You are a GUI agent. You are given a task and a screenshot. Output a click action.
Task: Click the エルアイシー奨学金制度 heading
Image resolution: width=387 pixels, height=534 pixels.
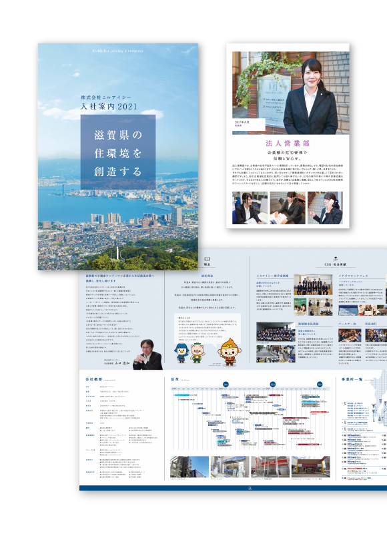(273, 276)
